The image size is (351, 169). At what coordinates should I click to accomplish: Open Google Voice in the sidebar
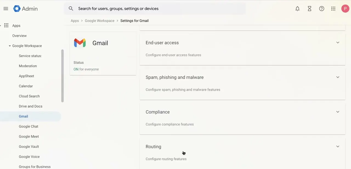pyautogui.click(x=29, y=157)
